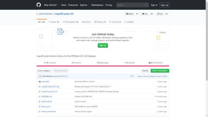Click the examples folder icon
Image resolution: width=208 pixels, height=117 pixels.
pyautogui.click(x=40, y=82)
